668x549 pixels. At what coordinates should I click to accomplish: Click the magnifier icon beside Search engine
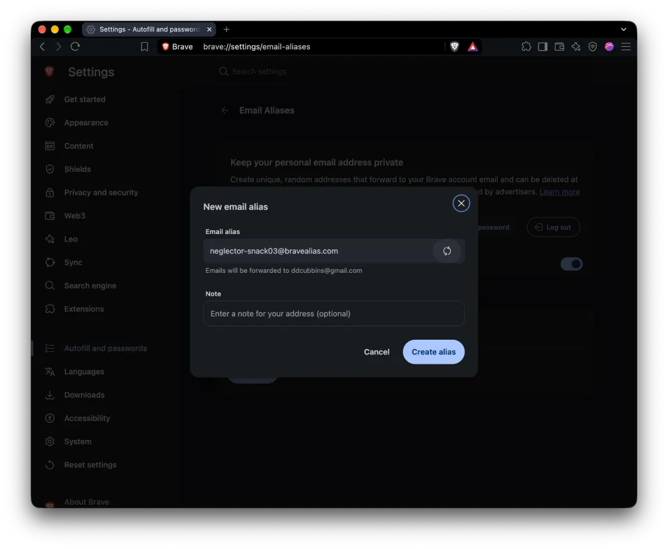(50, 286)
